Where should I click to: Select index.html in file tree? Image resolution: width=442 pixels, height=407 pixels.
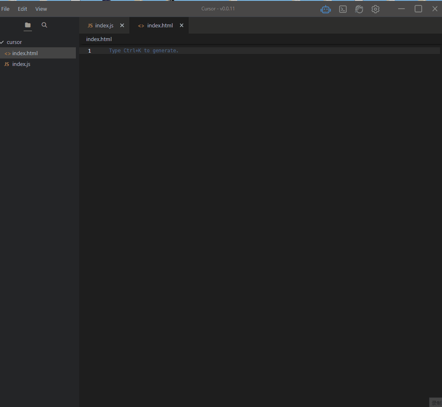(38, 53)
